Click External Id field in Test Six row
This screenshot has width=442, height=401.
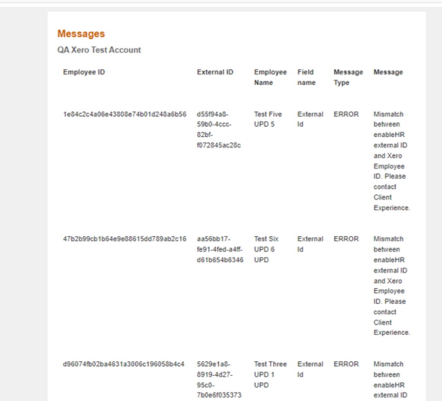coord(310,244)
